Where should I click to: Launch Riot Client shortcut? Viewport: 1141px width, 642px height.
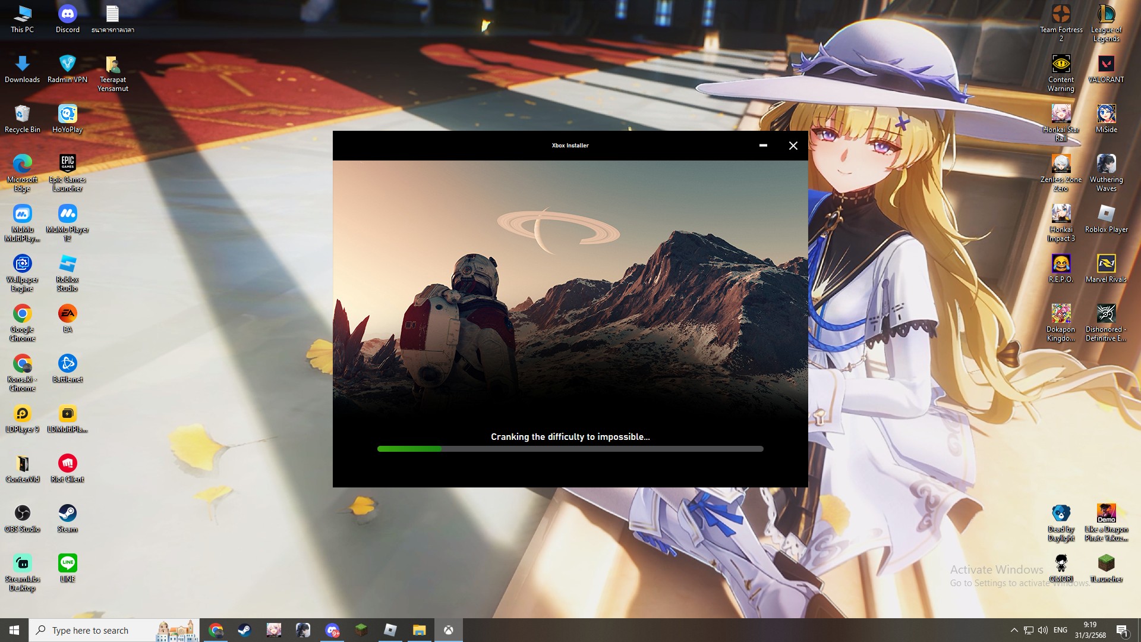pyautogui.click(x=67, y=468)
